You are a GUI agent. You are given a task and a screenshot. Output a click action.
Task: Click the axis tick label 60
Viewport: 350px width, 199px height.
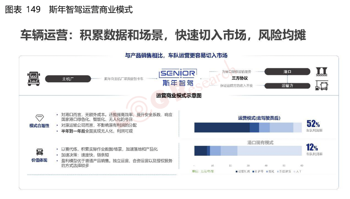click(x=302, y=166)
